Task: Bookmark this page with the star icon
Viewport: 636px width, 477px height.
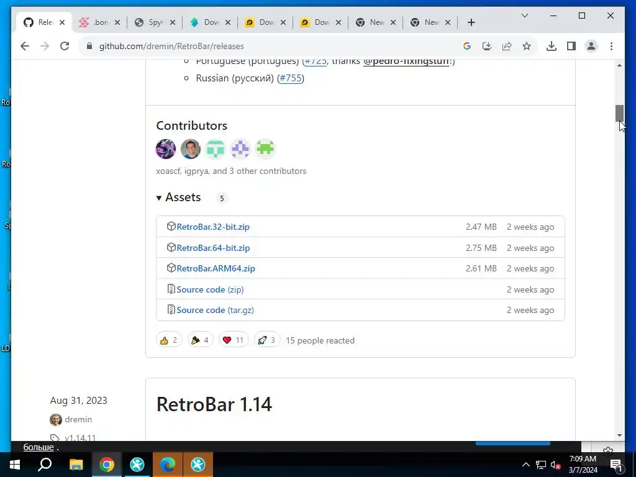Action: coord(527,46)
